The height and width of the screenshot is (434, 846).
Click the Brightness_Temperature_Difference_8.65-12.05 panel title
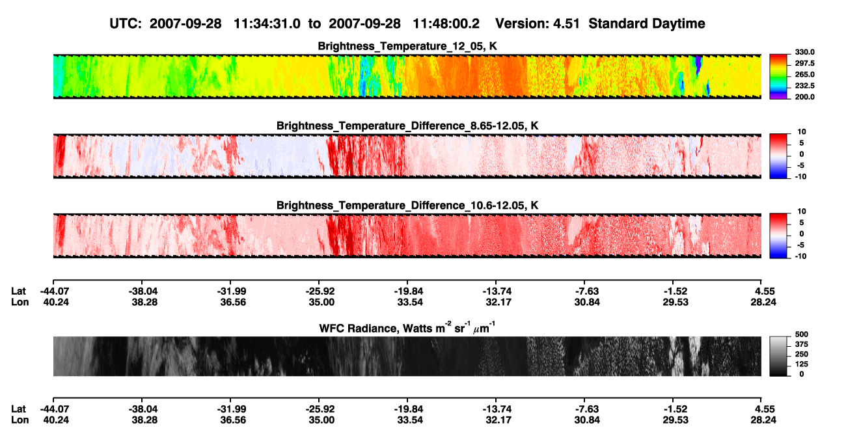click(407, 126)
